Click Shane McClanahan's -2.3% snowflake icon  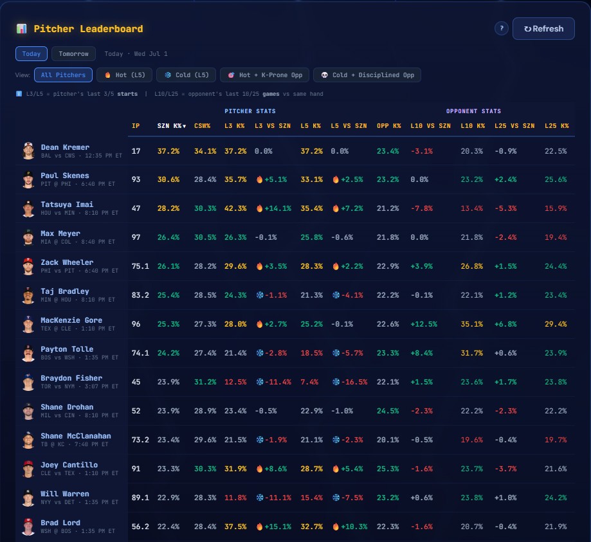tap(336, 440)
